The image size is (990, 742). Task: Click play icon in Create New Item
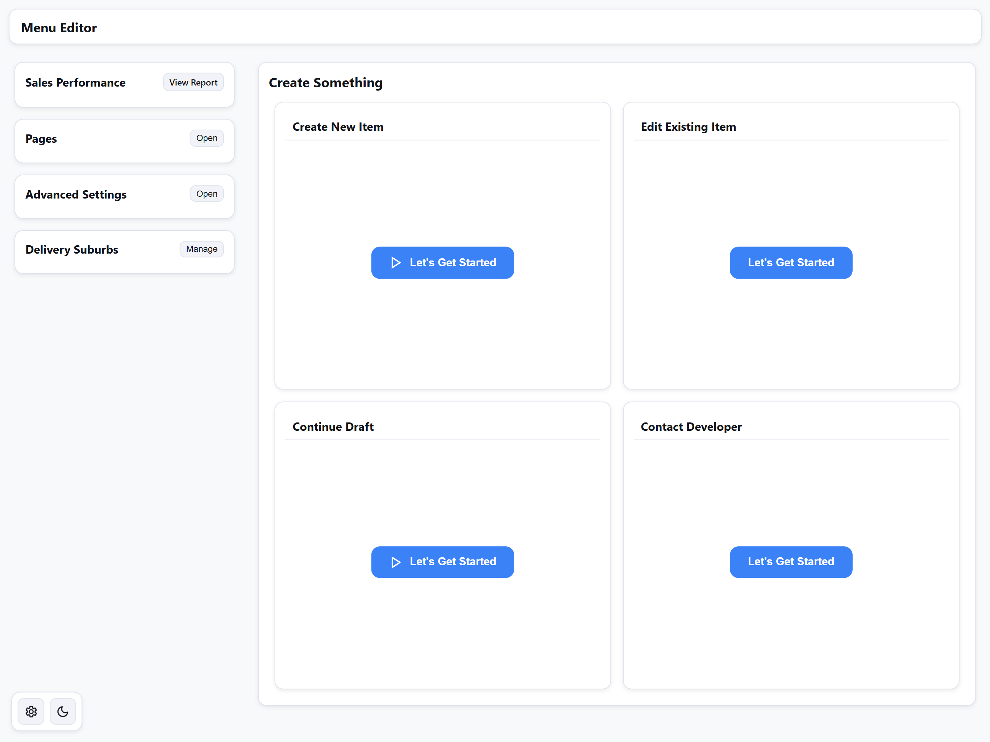395,263
